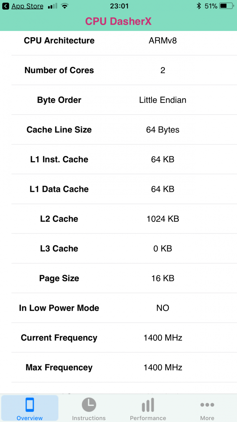Select the Number of Cores row
This screenshot has width=237, height=422.
(x=124, y=70)
